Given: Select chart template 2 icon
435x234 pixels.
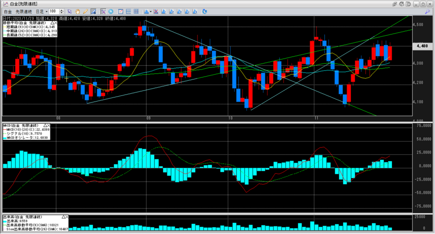Looking at the screenshot, I should click(172, 11).
